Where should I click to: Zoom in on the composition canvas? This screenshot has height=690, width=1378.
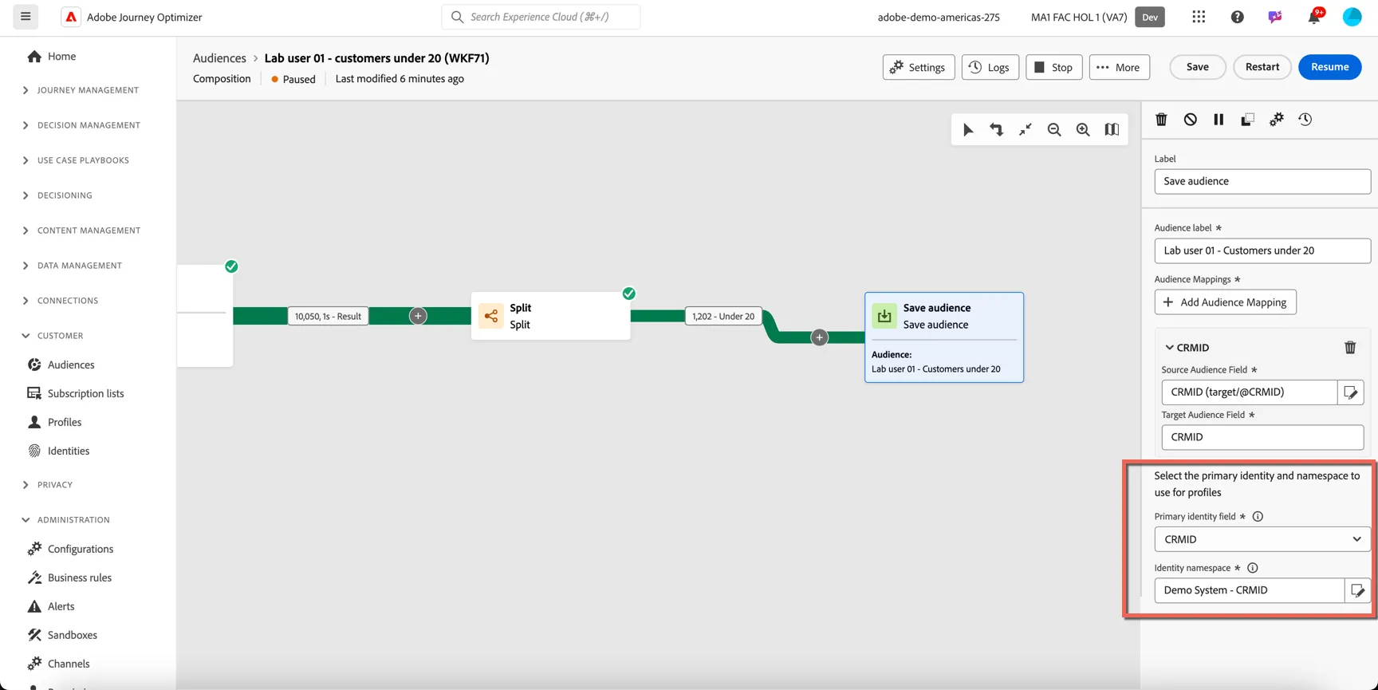(x=1083, y=130)
